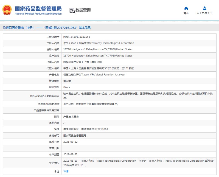Click the 首页 text link
This screenshot has height=177, width=219.
click(x=186, y=13)
